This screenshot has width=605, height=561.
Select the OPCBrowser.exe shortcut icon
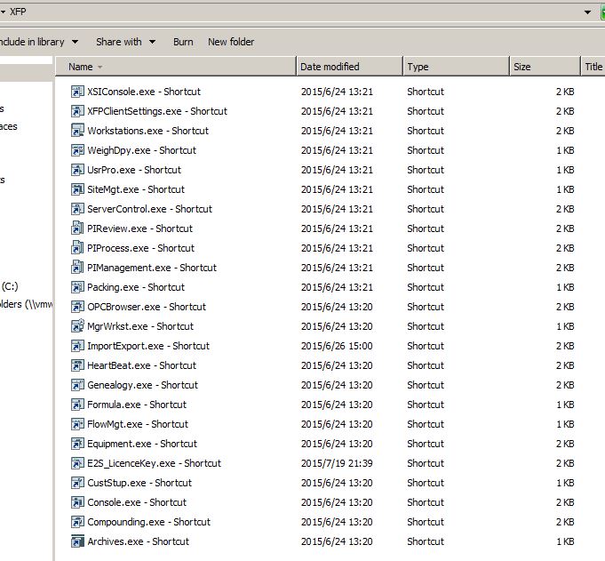[77, 307]
